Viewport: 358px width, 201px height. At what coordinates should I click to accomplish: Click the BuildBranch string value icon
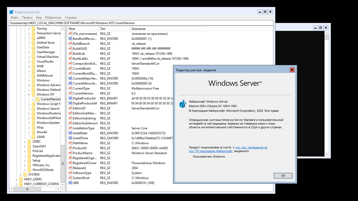point(70,44)
